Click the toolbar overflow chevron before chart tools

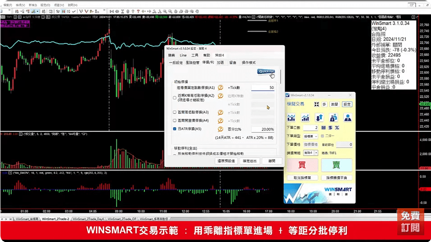coord(104,11)
